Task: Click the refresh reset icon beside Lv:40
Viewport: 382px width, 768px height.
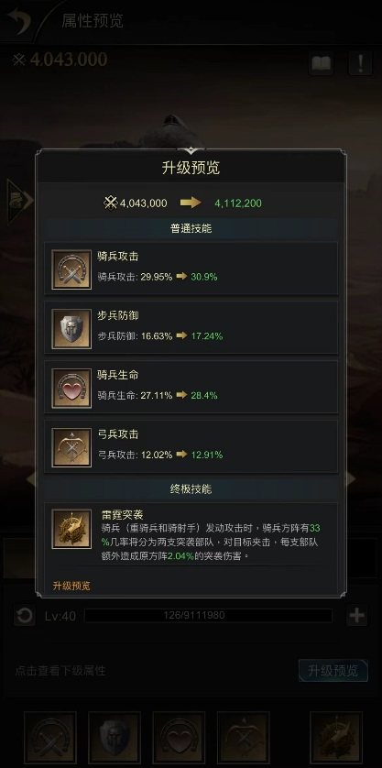Action: coord(24,616)
